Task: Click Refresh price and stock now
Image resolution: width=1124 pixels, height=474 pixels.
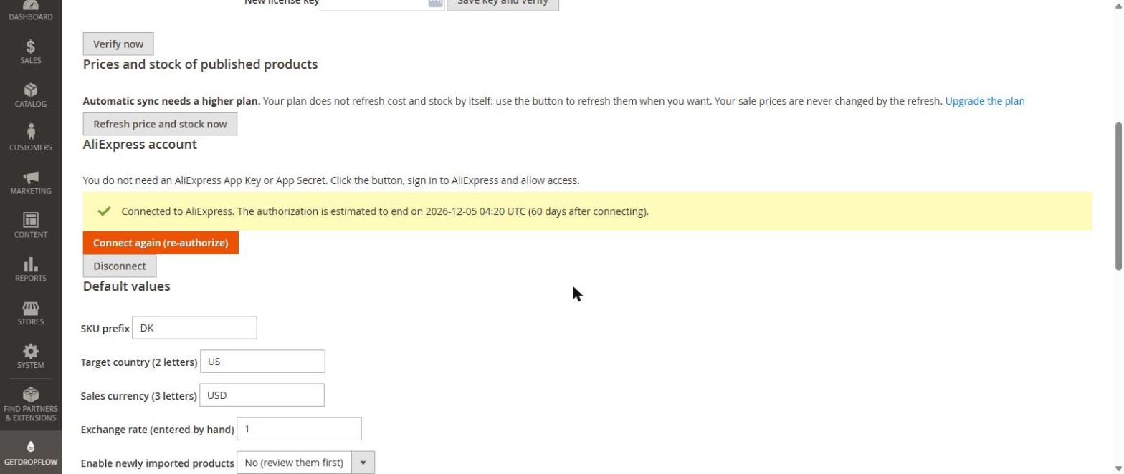Action: coord(160,124)
